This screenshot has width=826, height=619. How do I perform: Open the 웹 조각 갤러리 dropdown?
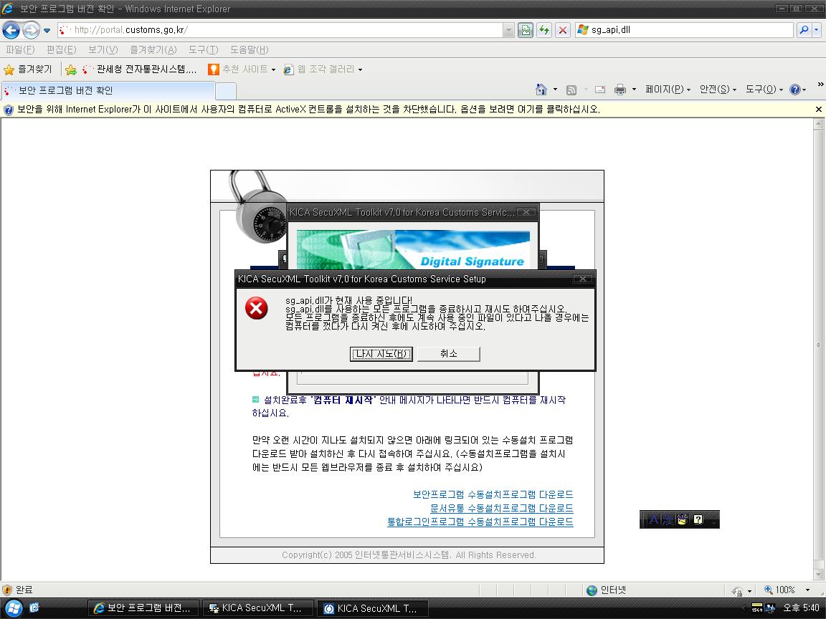[323, 69]
